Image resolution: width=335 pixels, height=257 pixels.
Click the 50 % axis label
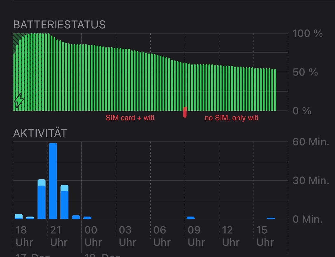[305, 72]
